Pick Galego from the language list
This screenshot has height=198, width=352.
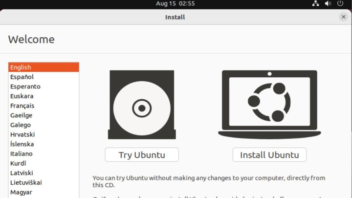(x=43, y=125)
